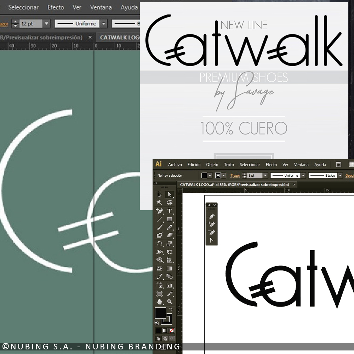The width and height of the screenshot is (354, 354).
Task: Select the Blend tool
Action: tap(170, 276)
